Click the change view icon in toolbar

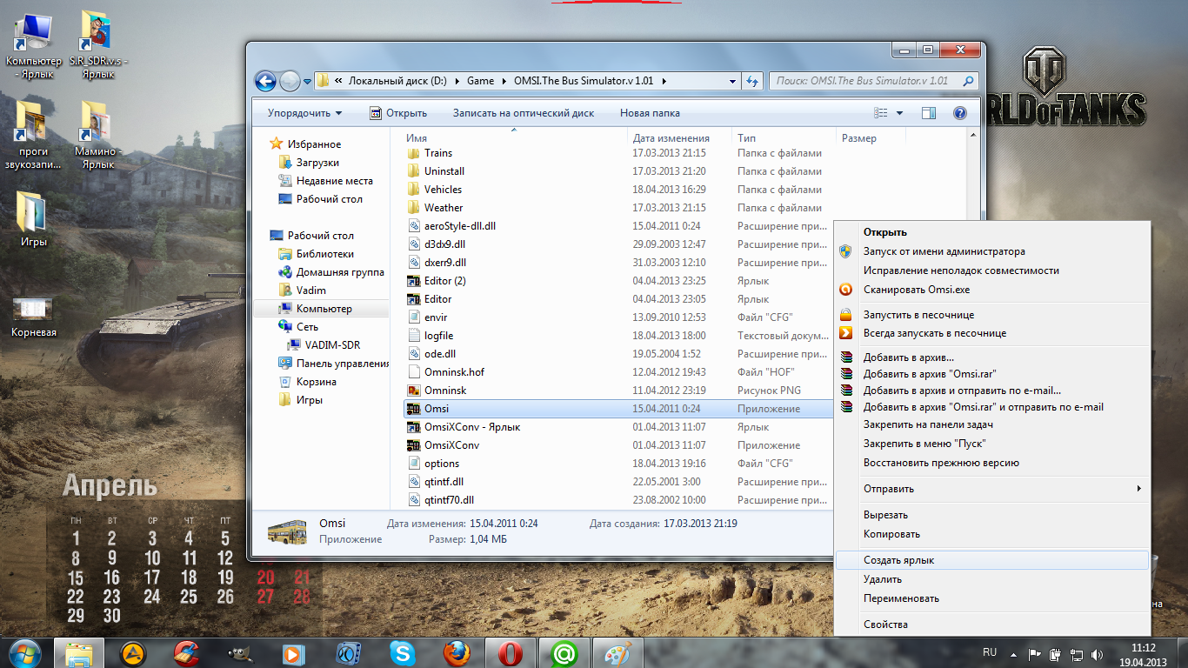(881, 113)
